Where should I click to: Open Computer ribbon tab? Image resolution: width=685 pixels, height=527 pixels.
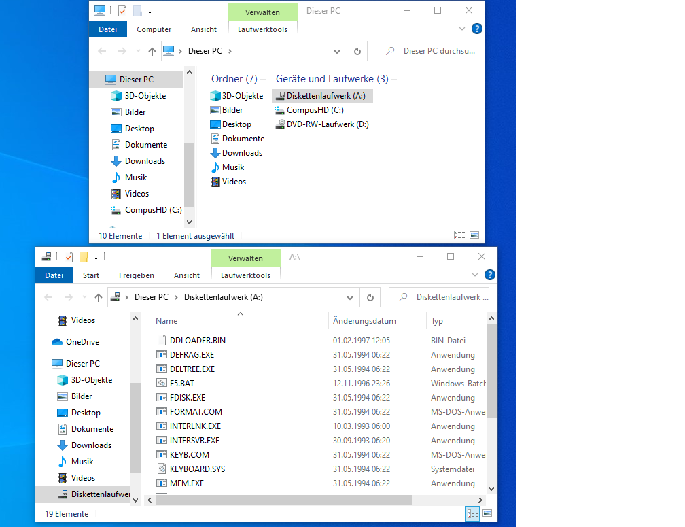click(154, 29)
